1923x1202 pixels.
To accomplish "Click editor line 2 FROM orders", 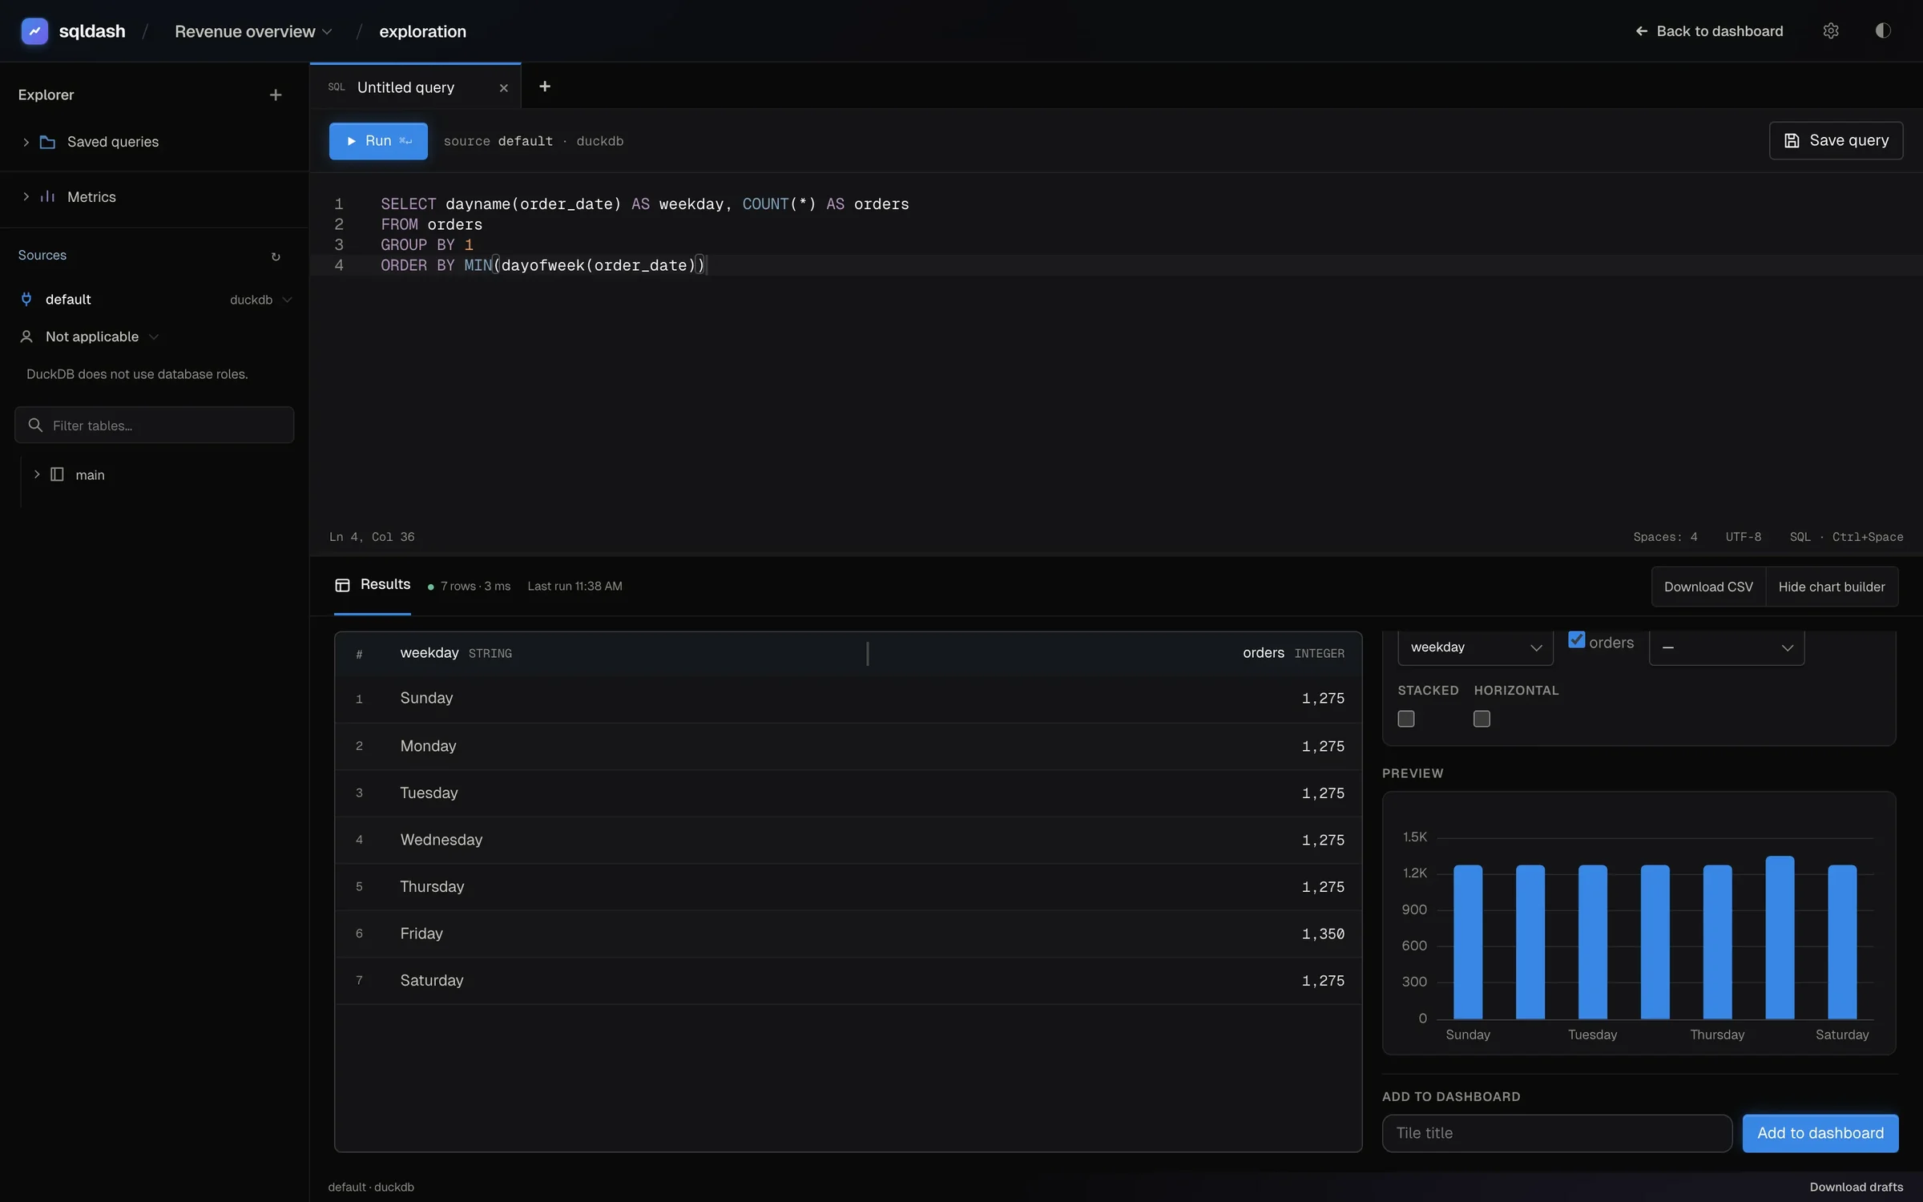I will click(432, 224).
